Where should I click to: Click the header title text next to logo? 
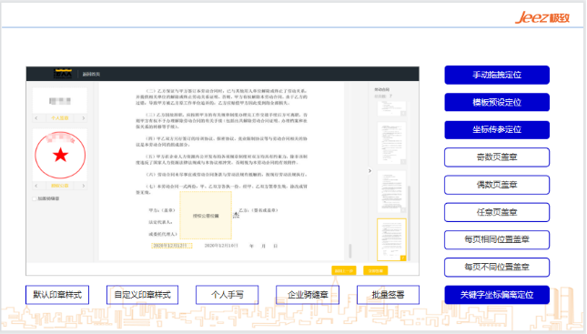click(x=91, y=74)
